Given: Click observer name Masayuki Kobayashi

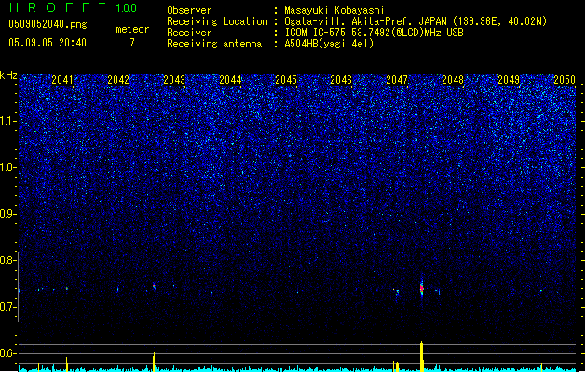Looking at the screenshot, I should pyautogui.click(x=334, y=10).
